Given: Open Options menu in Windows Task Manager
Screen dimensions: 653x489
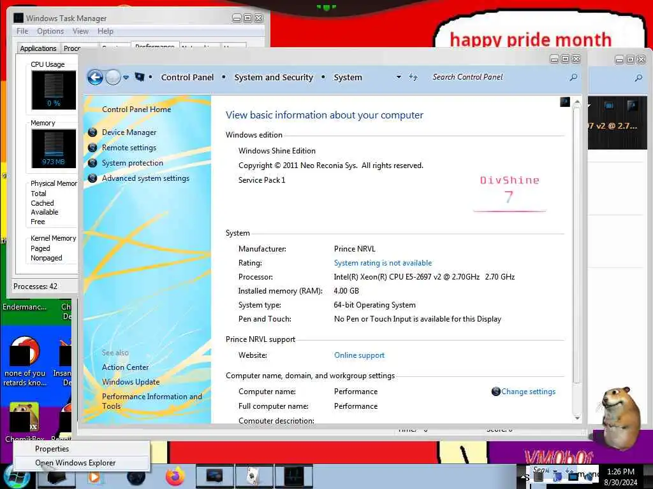Looking at the screenshot, I should click(50, 31).
